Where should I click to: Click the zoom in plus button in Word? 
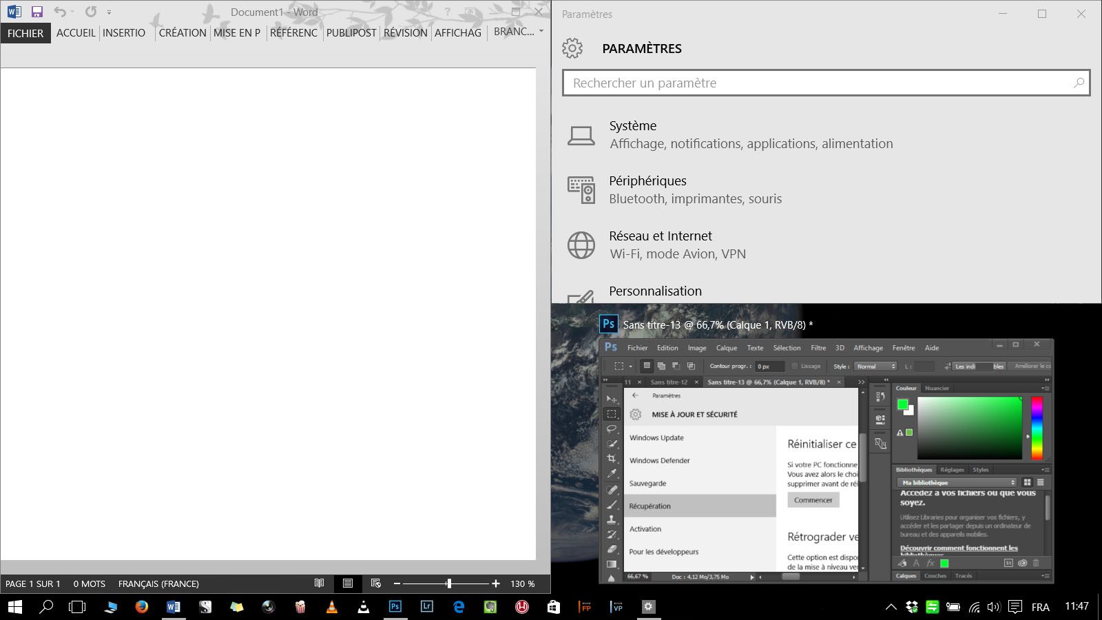pos(495,583)
